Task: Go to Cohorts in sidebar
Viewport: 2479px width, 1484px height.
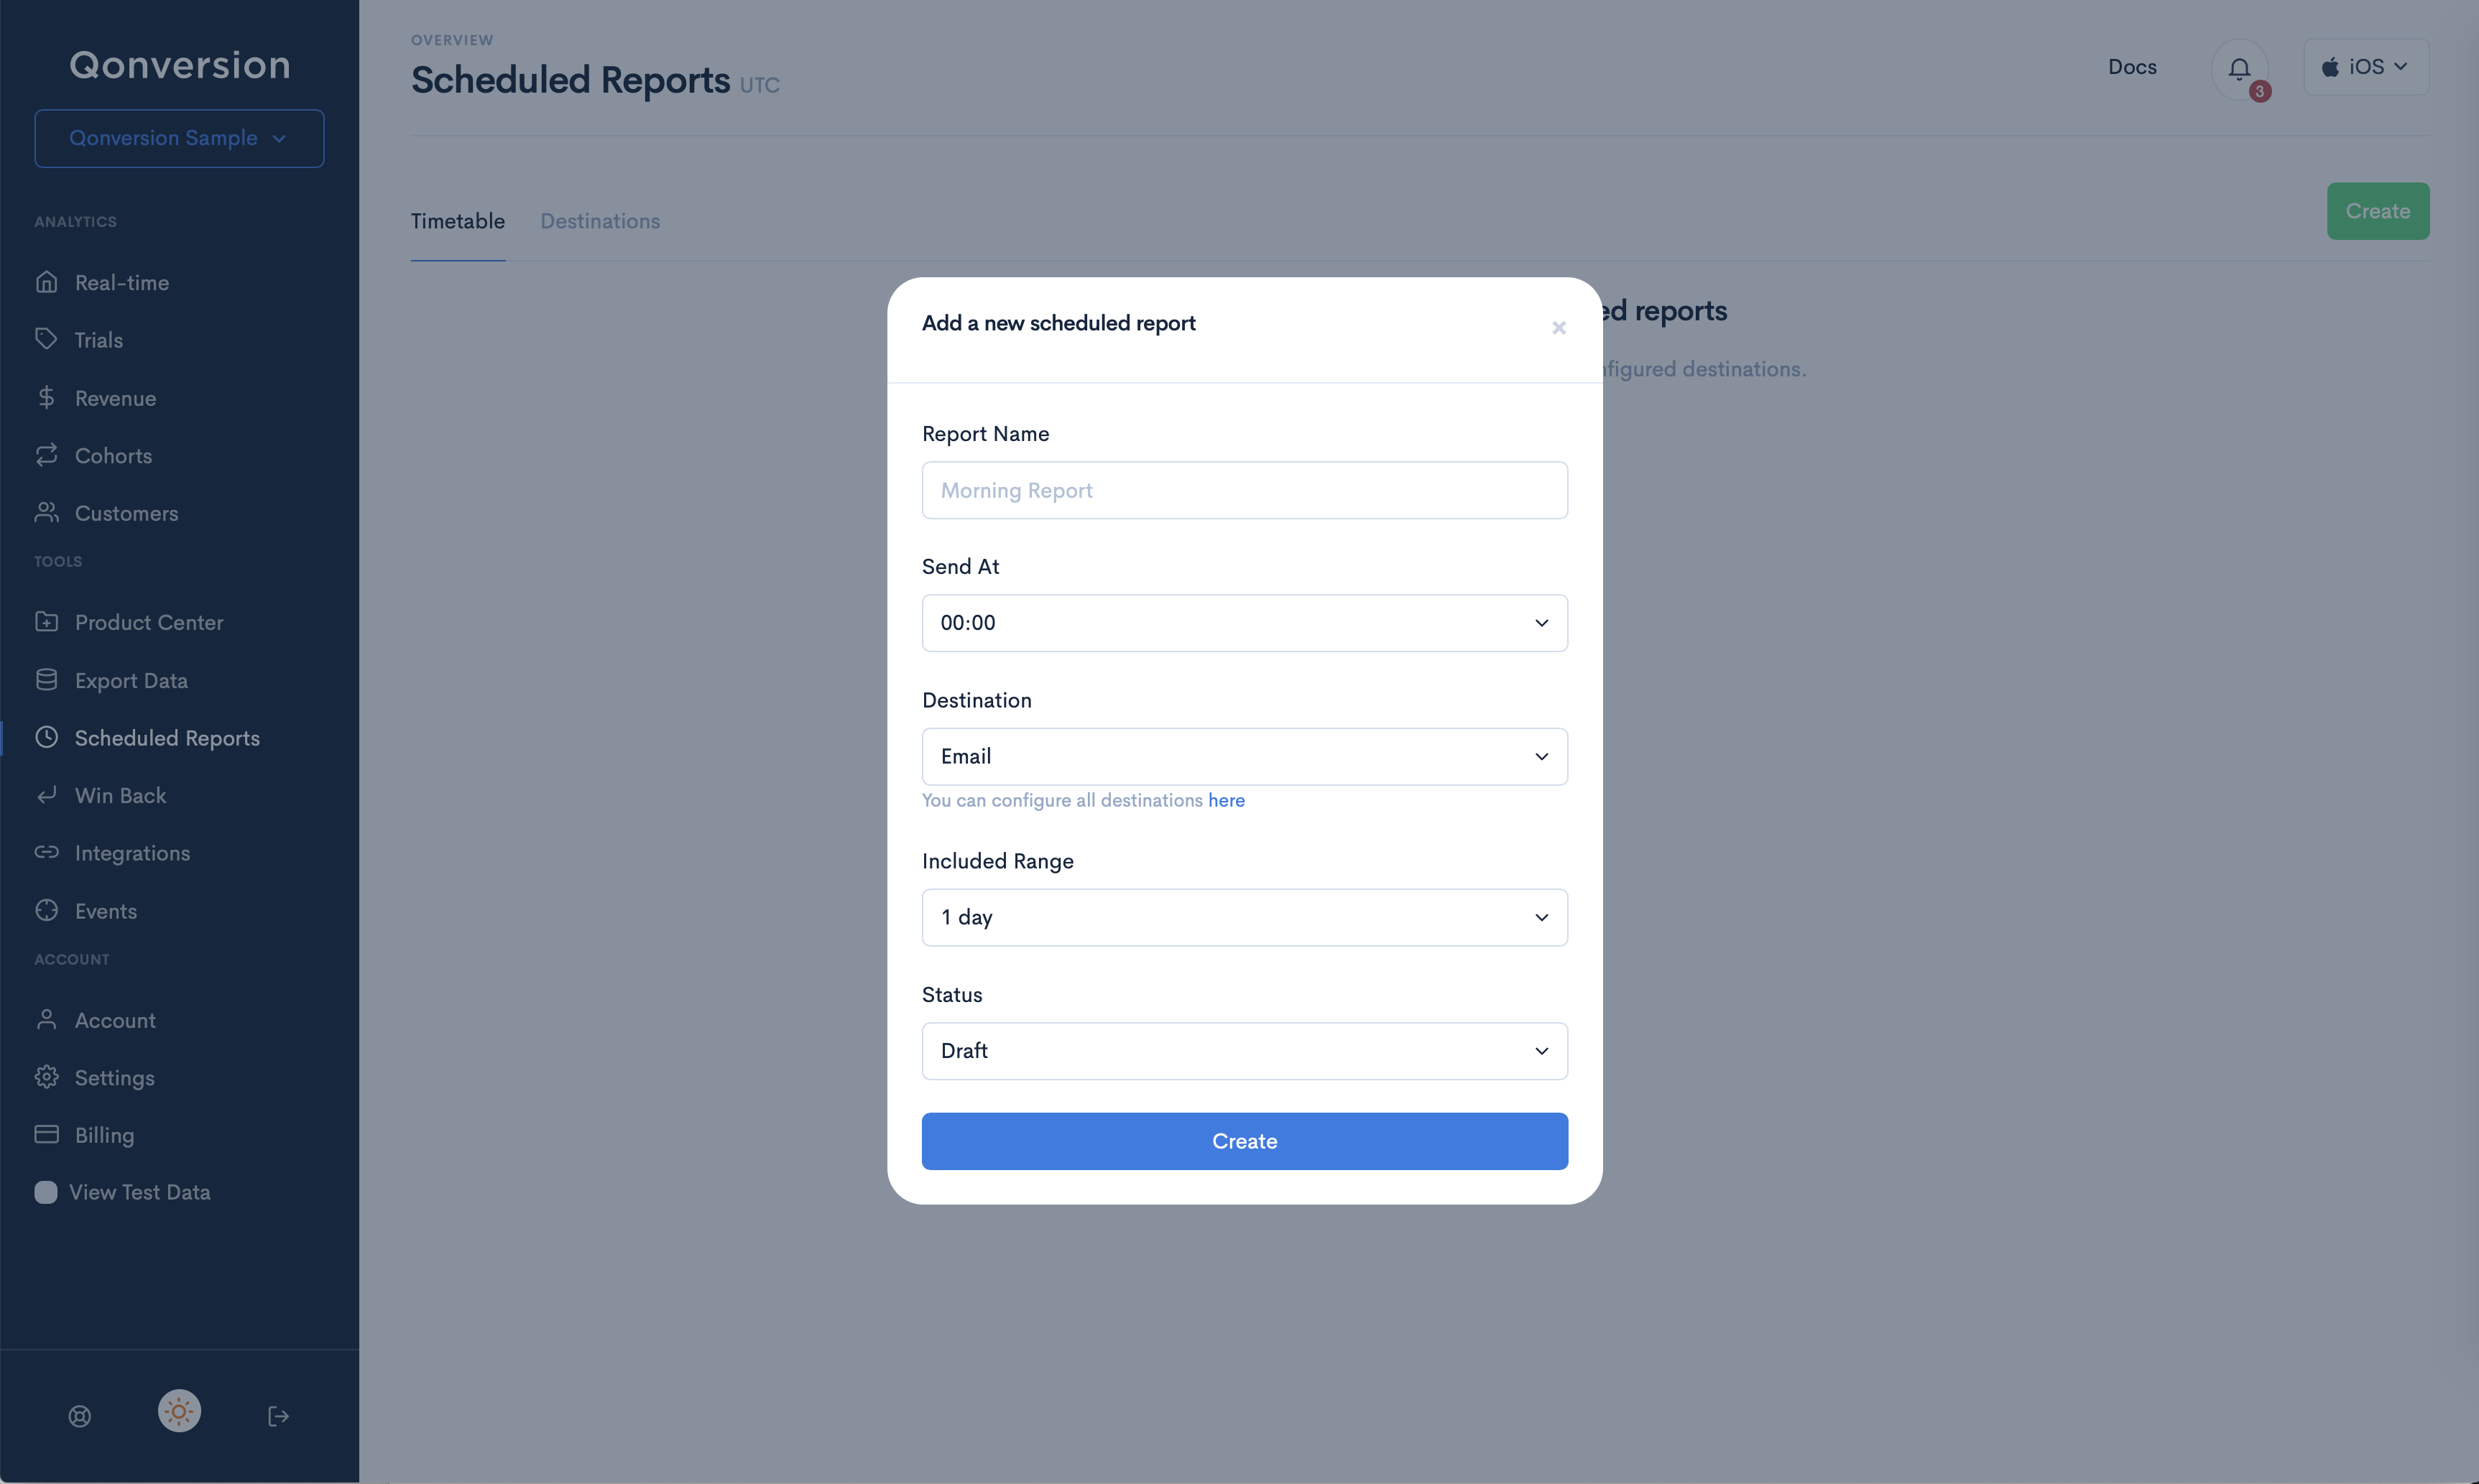Action: [114, 456]
